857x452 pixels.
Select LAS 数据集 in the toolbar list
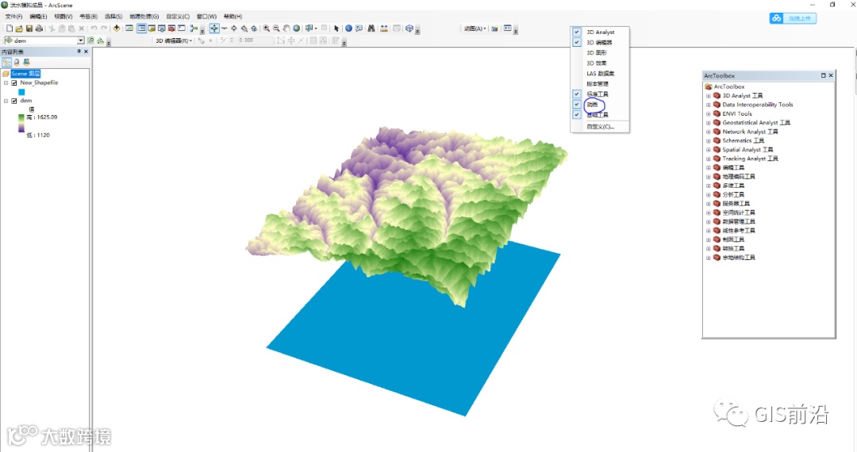[601, 74]
